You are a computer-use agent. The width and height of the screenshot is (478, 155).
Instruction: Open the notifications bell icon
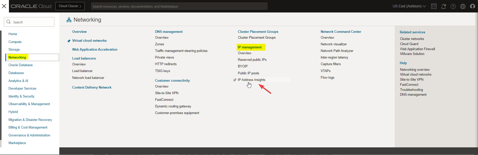pos(443,6)
